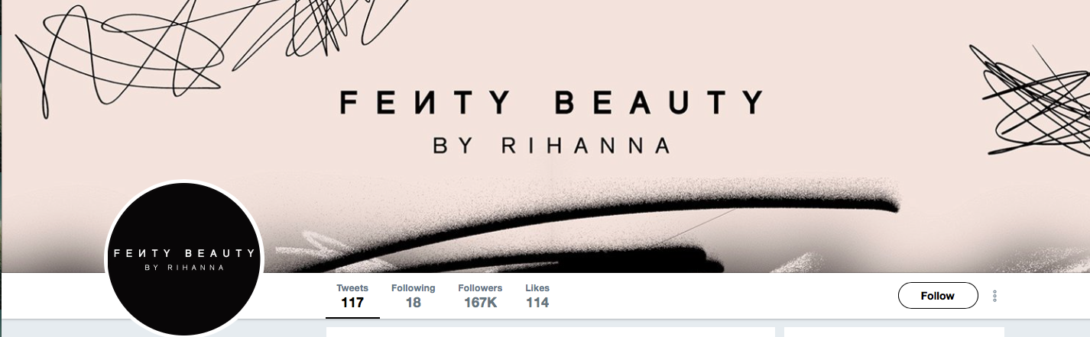Image resolution: width=1090 pixels, height=337 pixels.
Task: Follow the Fenty Beauty account
Action: click(938, 296)
